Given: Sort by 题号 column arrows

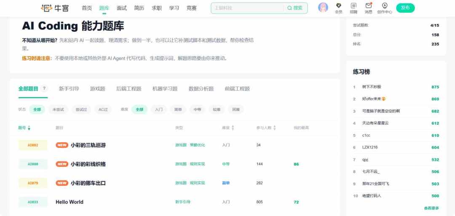Looking at the screenshot, I should [29, 128].
